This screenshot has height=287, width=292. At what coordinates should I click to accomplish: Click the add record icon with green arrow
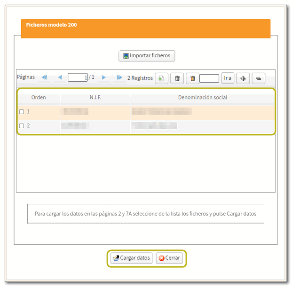pos(161,78)
